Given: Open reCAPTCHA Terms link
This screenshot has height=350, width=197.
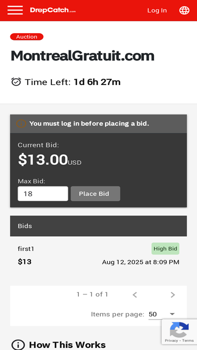Looking at the screenshot, I should 188,341.
